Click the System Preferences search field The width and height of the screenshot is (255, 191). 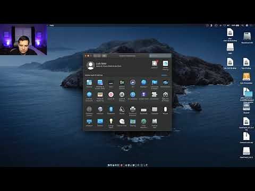160,56
